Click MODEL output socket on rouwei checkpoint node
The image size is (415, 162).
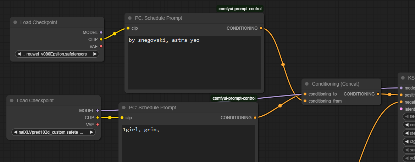(x=101, y=33)
